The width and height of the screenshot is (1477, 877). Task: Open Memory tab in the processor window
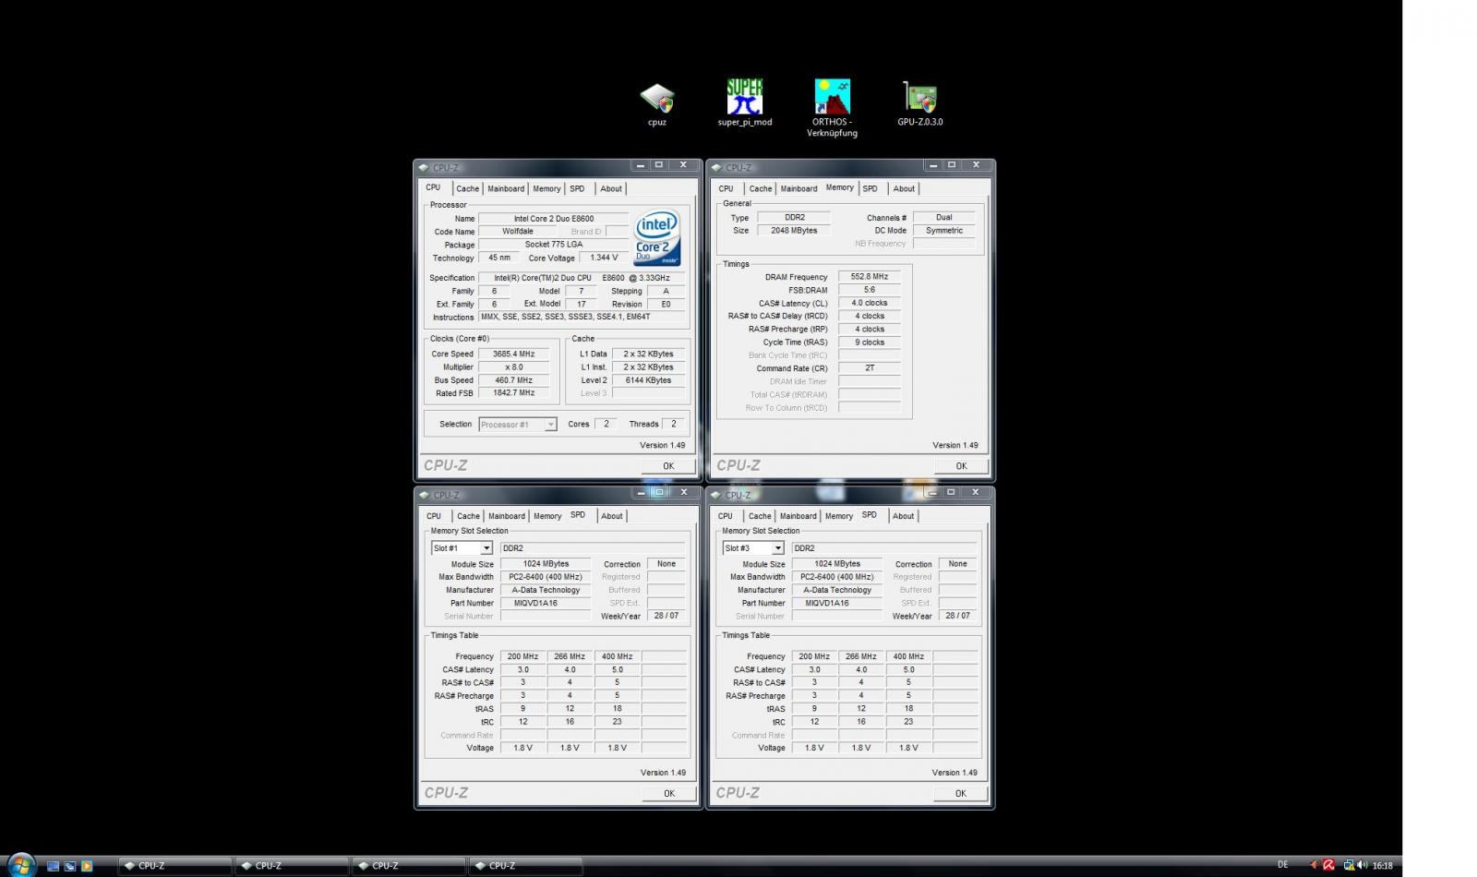546,188
